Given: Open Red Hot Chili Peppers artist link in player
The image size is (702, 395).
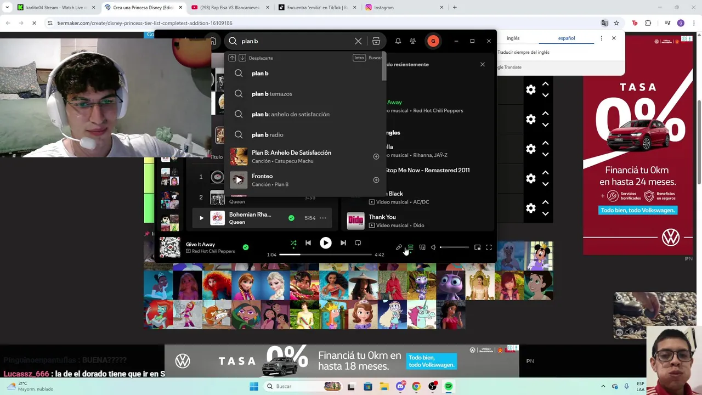Looking at the screenshot, I should click(213, 251).
